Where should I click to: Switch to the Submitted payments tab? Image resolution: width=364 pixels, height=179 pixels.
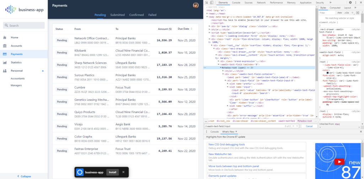tap(117, 15)
